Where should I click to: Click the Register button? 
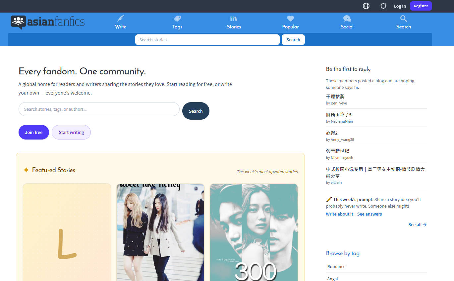[421, 6]
